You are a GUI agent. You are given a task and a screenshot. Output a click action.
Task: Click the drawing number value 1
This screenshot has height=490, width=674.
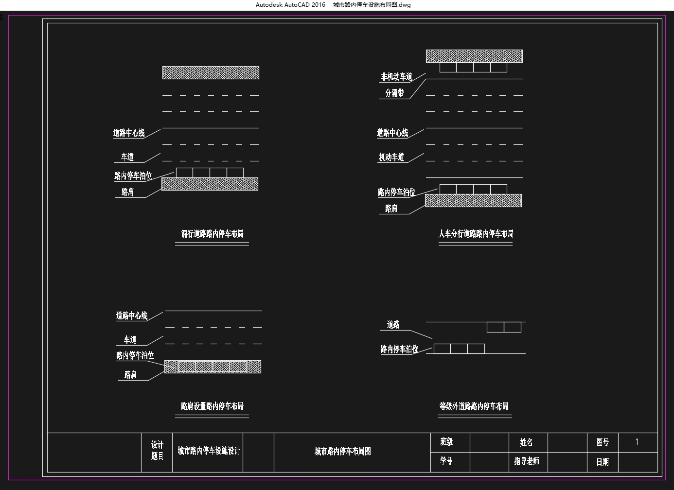(637, 442)
